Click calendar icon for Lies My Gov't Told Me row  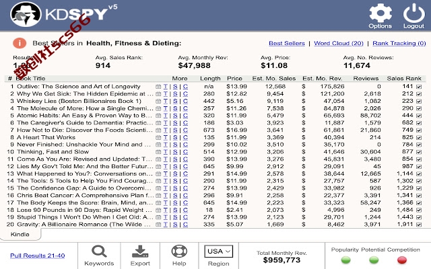(x=158, y=166)
